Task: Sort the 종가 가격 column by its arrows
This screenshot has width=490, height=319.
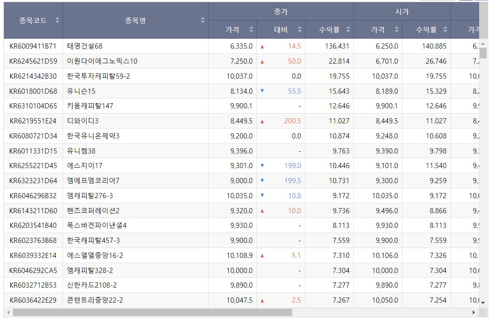Action: point(251,29)
